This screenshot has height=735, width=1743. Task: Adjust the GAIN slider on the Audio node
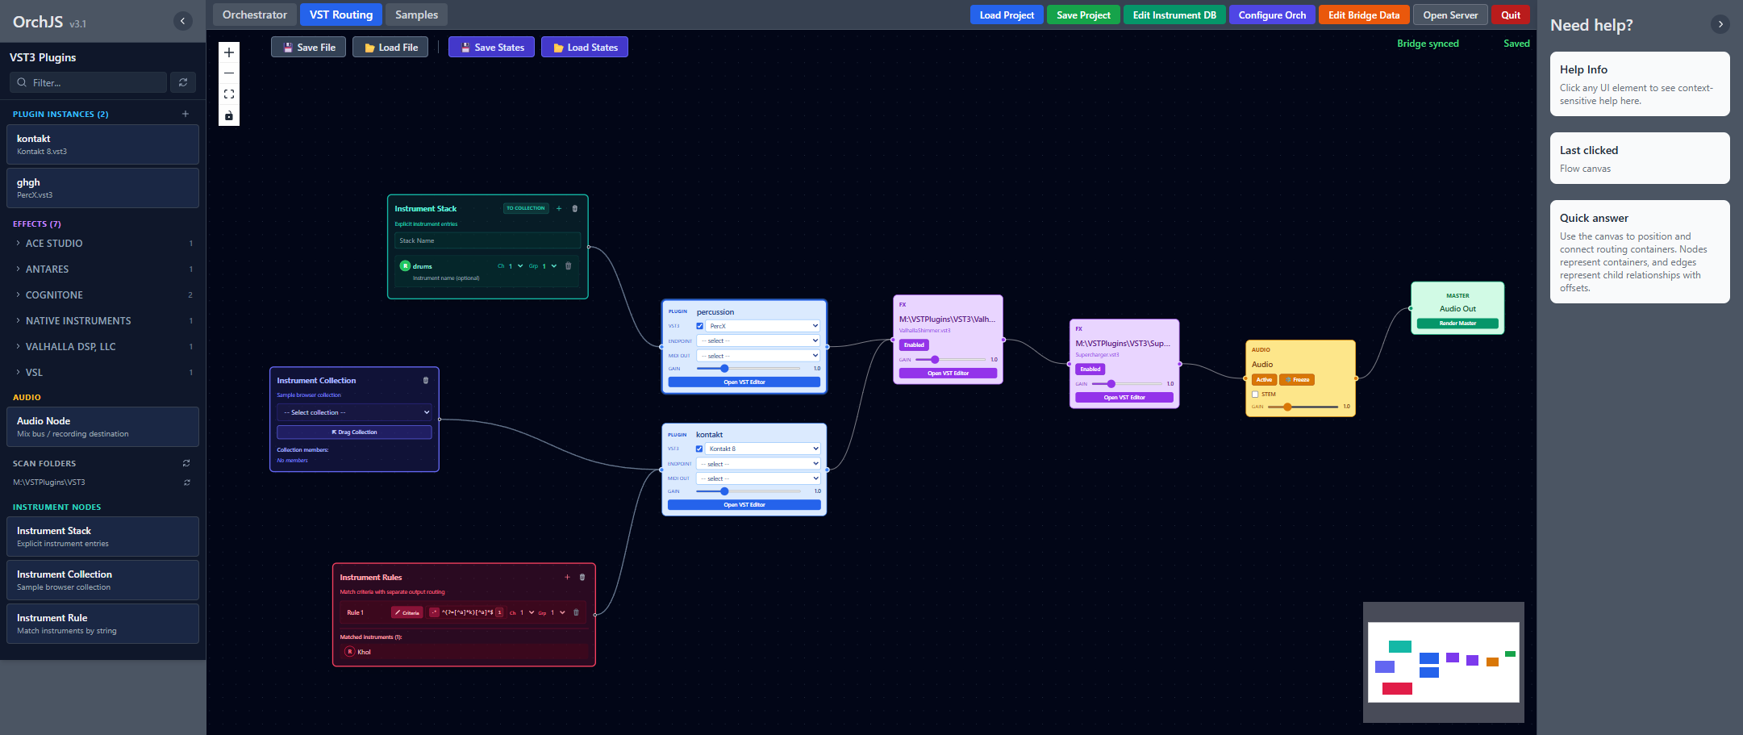(x=1303, y=407)
